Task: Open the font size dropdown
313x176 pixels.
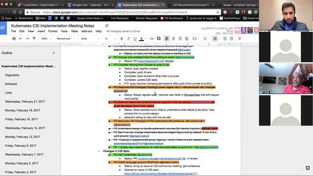Action: (111, 39)
